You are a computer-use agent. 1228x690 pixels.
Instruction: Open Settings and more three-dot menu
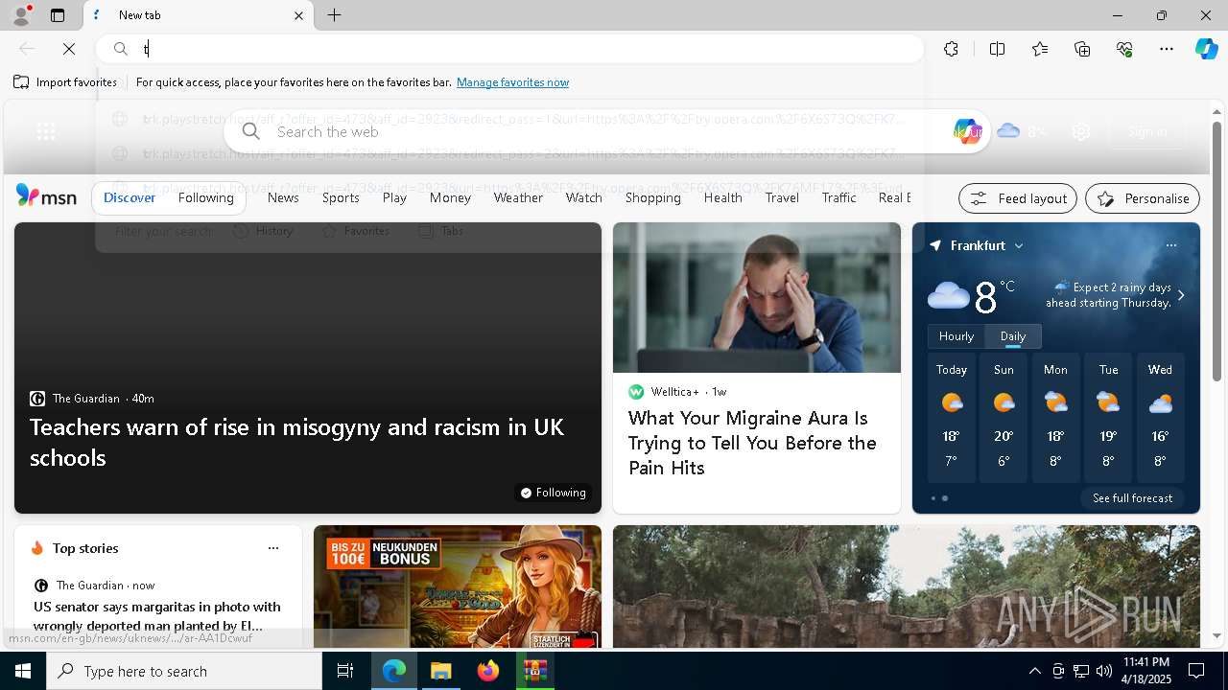[1167, 49]
